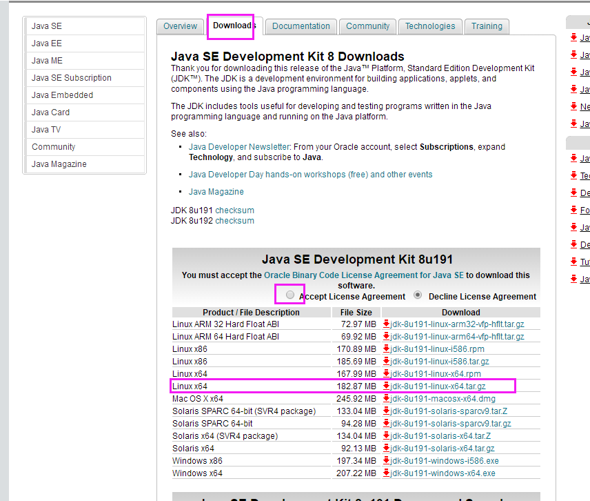Click the download arrow icon beside jdk-8u191-linux-x64.rpm

[386, 373]
